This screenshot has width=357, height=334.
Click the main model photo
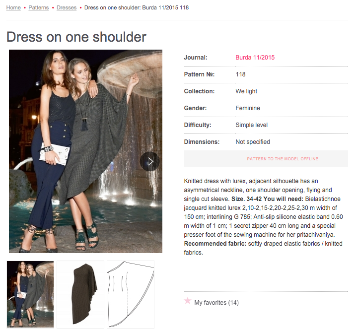coord(85,151)
